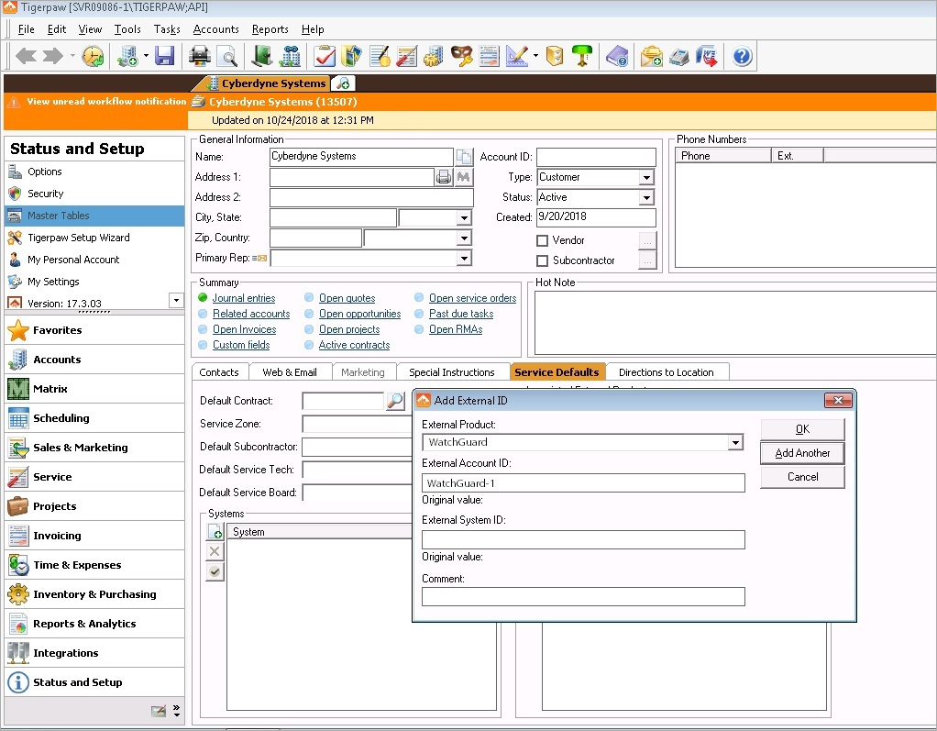This screenshot has height=731, width=937.
Task: Open the External Product dropdown
Action: pos(734,441)
